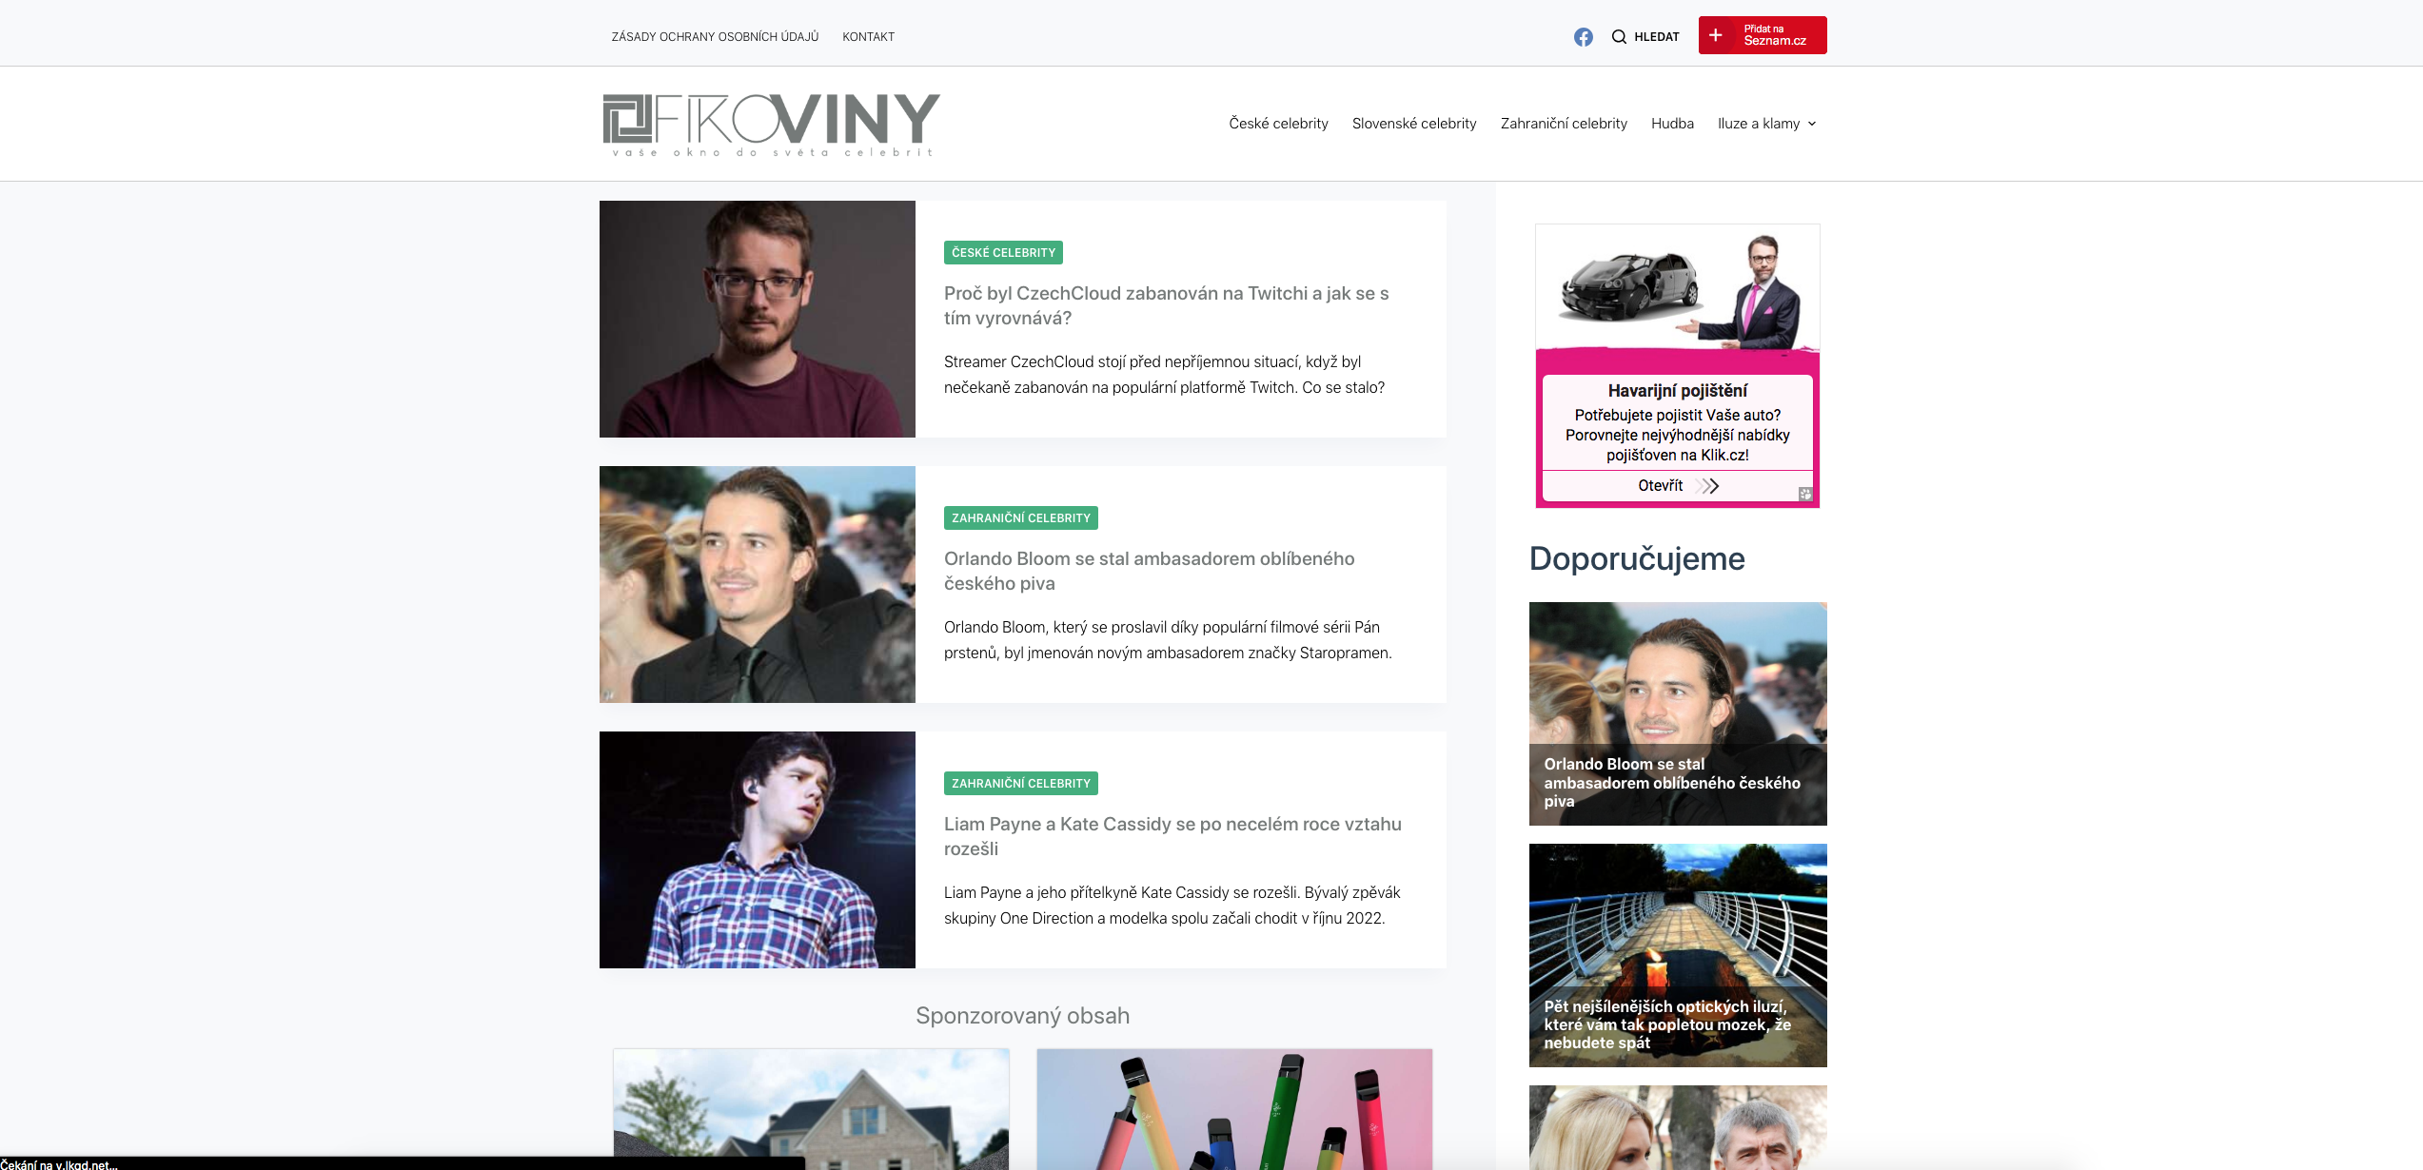
Task: Click Liam Payne article photo
Action: pyautogui.click(x=758, y=849)
